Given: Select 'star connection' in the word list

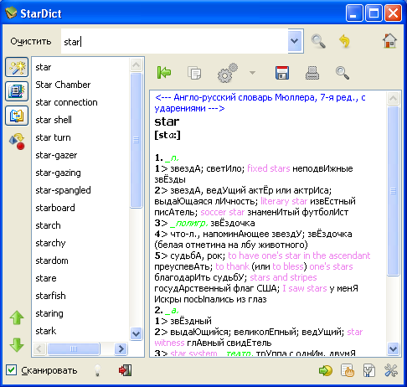Looking at the screenshot, I should pyautogui.click(x=66, y=102).
